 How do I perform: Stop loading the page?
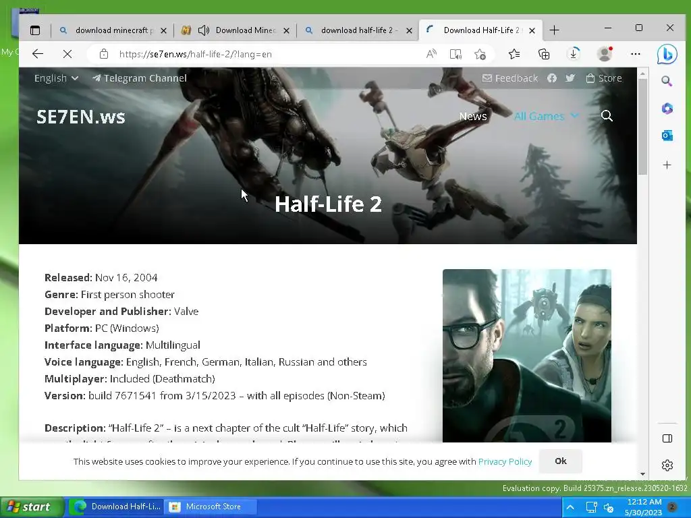point(67,54)
